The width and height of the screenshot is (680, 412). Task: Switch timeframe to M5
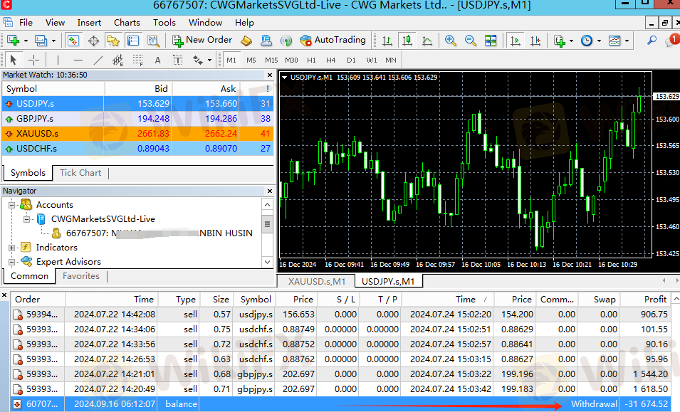click(251, 60)
